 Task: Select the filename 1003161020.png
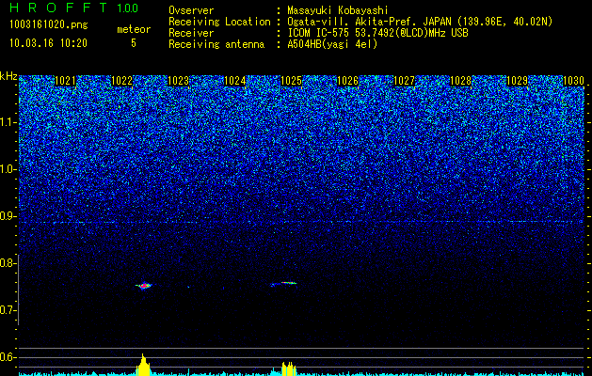[x=49, y=24]
